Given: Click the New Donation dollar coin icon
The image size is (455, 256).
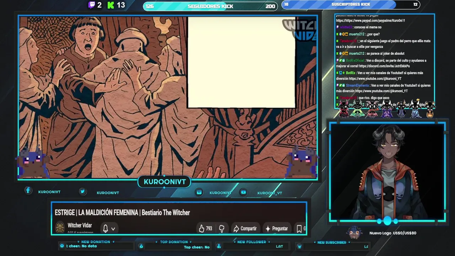Looking at the screenshot, I should click(x=62, y=246).
